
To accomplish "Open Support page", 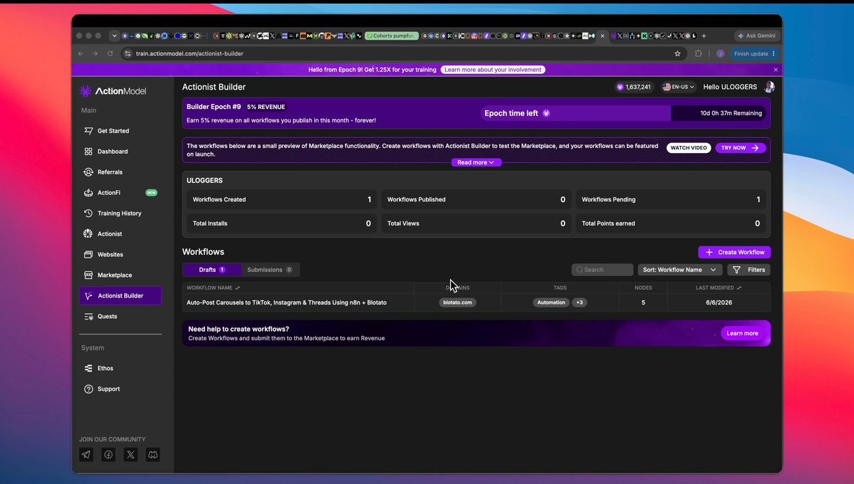I will click(108, 389).
